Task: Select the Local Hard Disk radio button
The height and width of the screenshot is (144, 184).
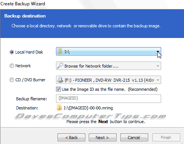Action: pos(12,52)
